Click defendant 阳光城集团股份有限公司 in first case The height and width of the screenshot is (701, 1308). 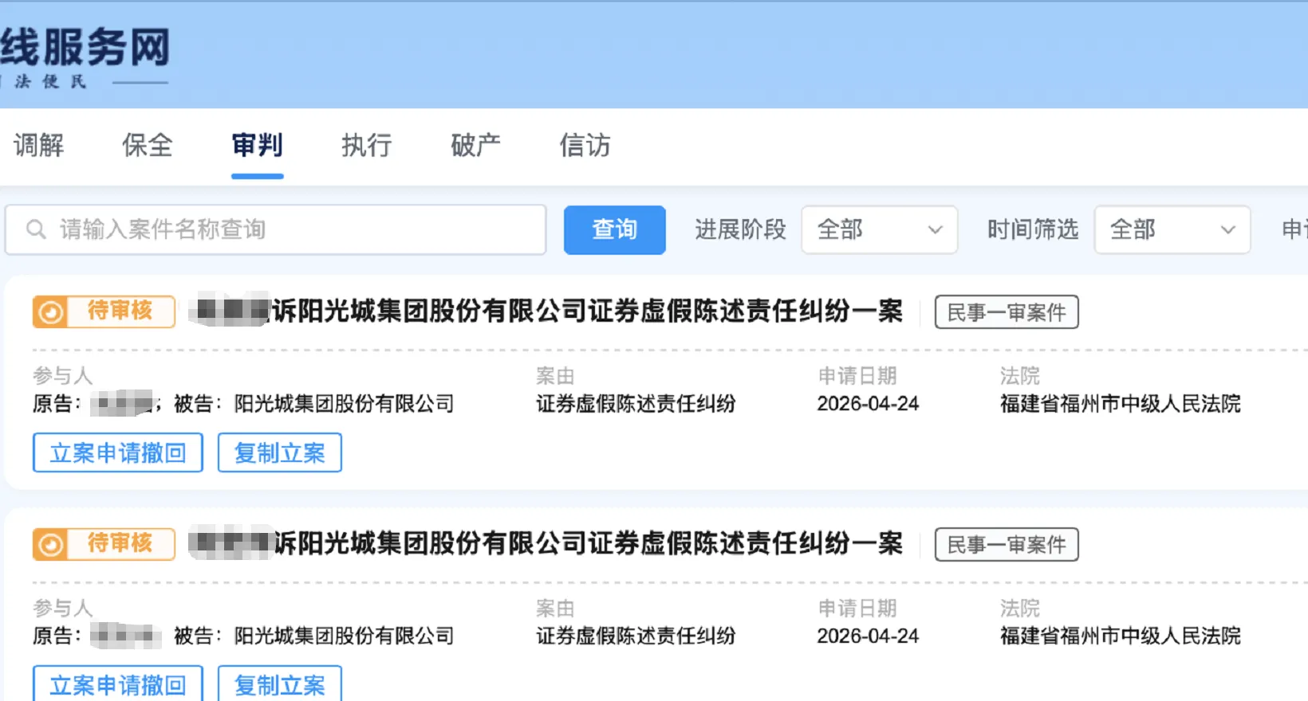(x=344, y=404)
